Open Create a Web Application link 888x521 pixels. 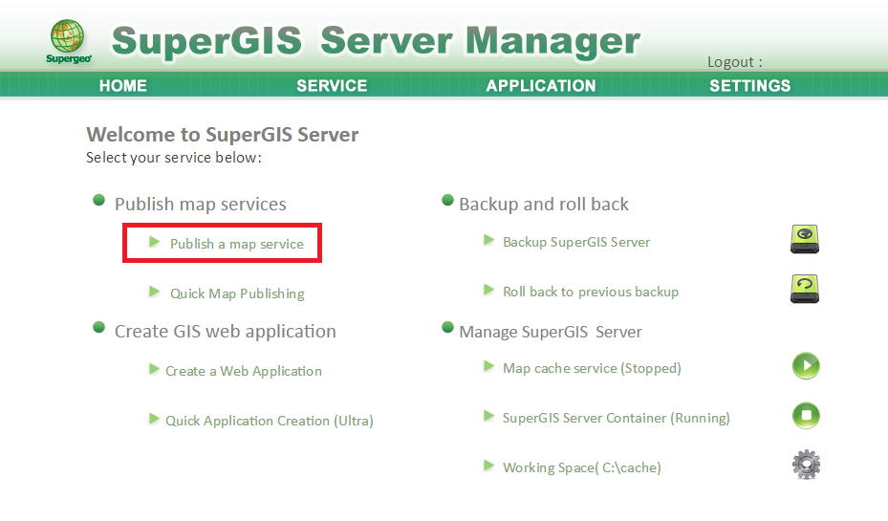(244, 371)
